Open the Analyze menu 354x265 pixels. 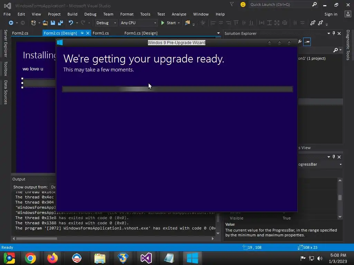tap(179, 14)
